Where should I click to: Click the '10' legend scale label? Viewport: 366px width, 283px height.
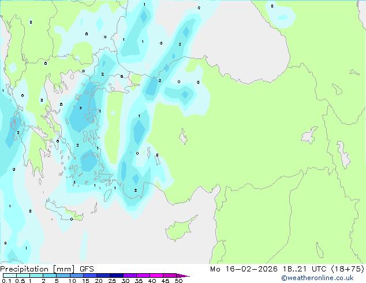tap(72, 281)
